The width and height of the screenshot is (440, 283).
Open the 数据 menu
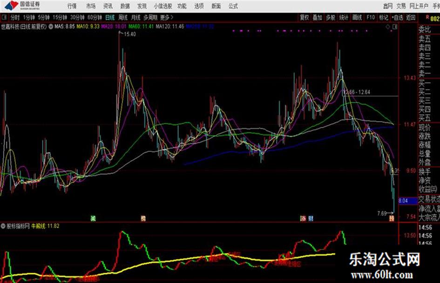(125, 6)
